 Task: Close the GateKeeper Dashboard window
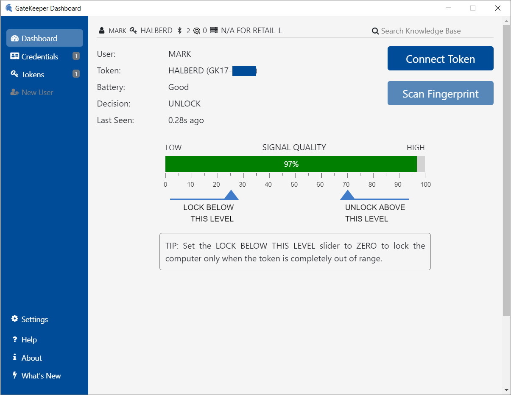(498, 8)
